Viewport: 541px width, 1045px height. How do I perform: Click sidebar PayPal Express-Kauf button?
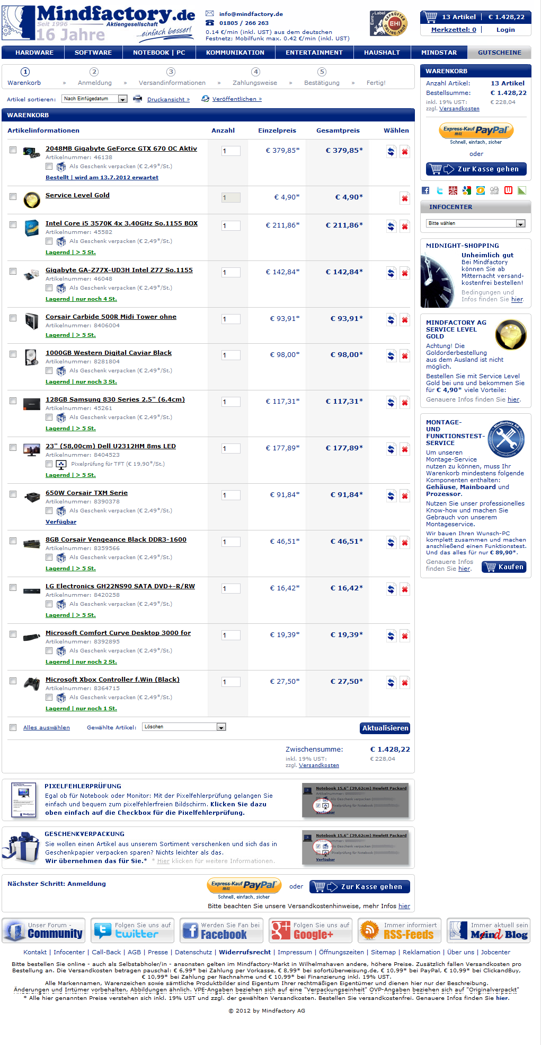pos(476,131)
